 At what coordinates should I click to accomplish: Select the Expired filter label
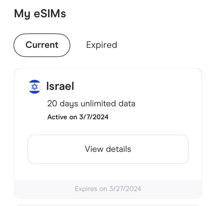tap(102, 45)
